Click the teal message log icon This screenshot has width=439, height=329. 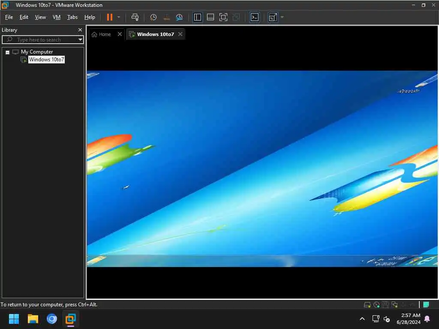[x=426, y=305]
